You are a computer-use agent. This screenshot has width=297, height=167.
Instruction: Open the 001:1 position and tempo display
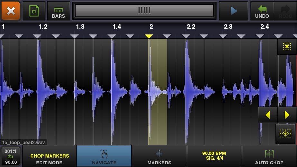pyautogui.click(x=11, y=157)
